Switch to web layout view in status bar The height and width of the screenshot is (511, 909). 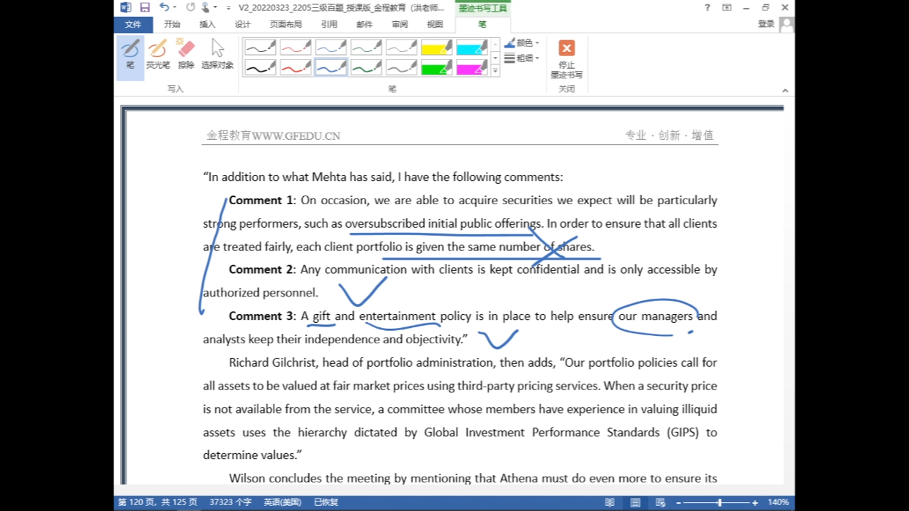(660, 503)
